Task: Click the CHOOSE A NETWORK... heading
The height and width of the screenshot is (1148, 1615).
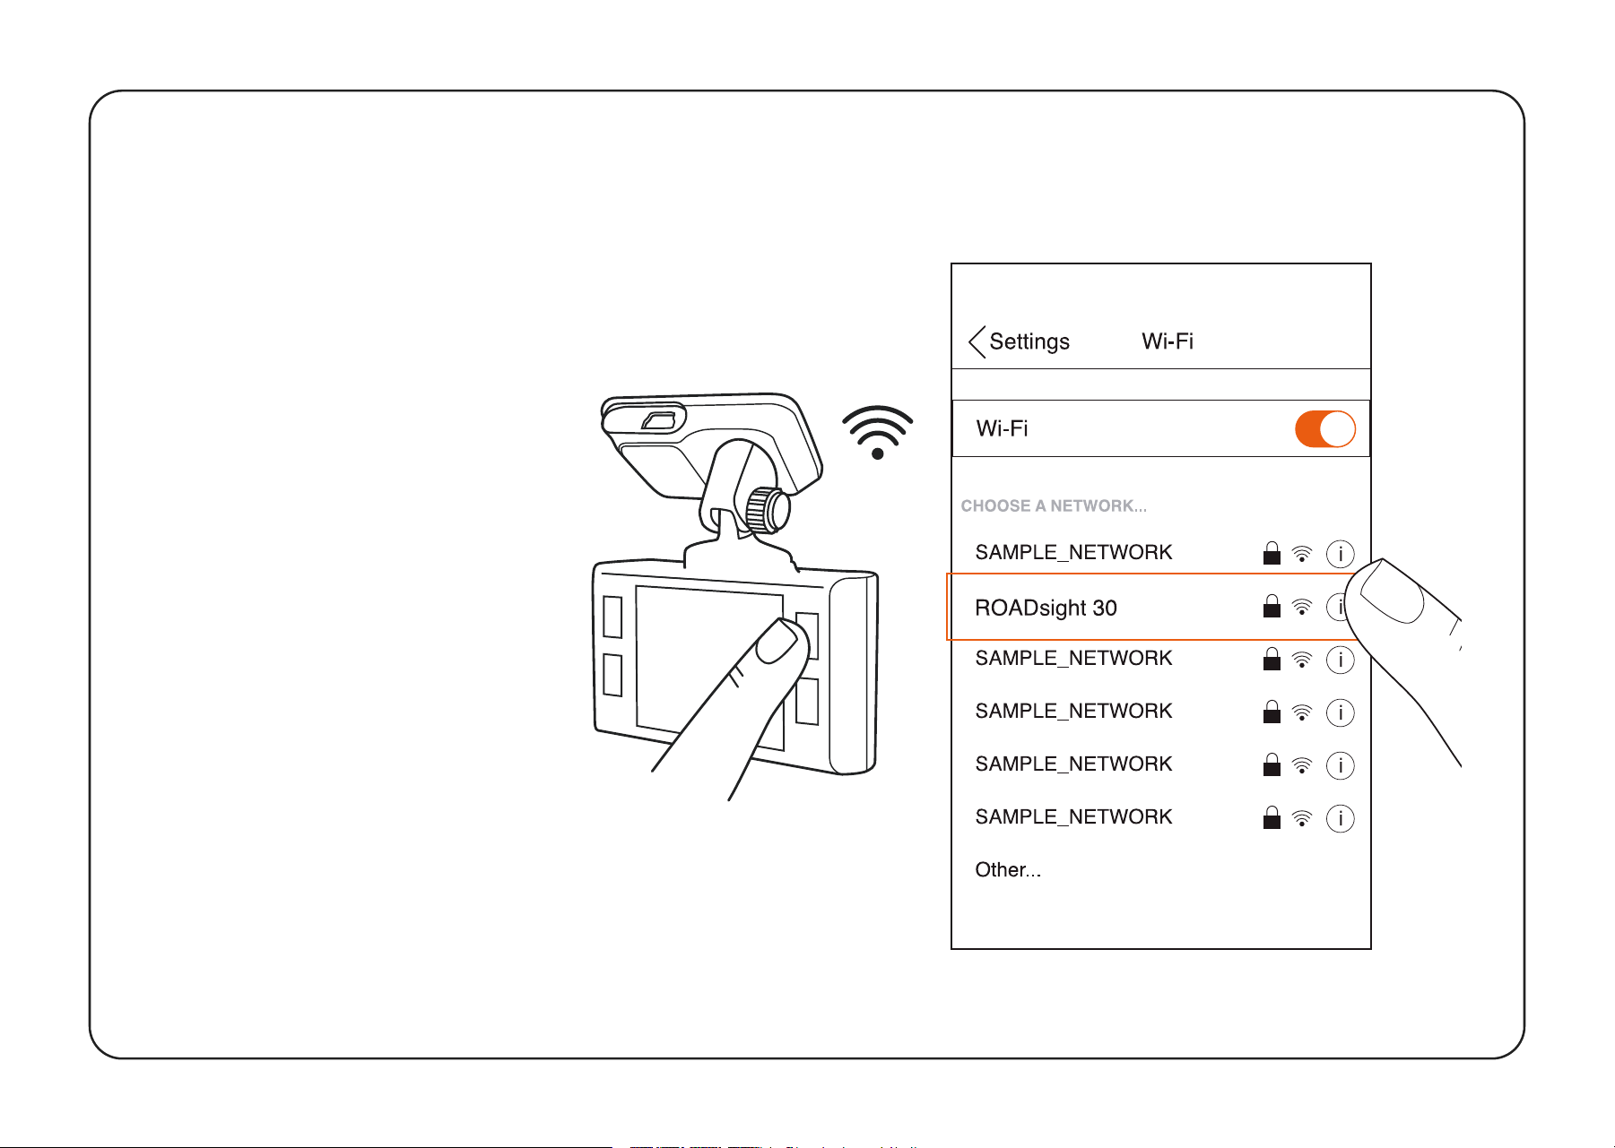Action: tap(1054, 505)
